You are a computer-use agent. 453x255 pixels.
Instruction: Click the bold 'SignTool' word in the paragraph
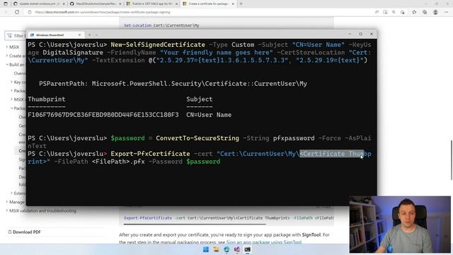pos(311,234)
